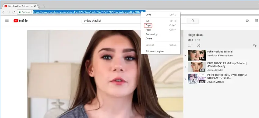
Task: Click the Joss playlist owner name
Action: click(x=190, y=40)
